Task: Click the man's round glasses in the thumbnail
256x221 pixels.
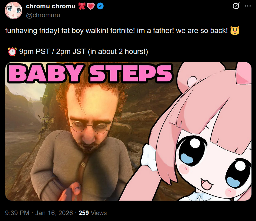Action: point(89,127)
